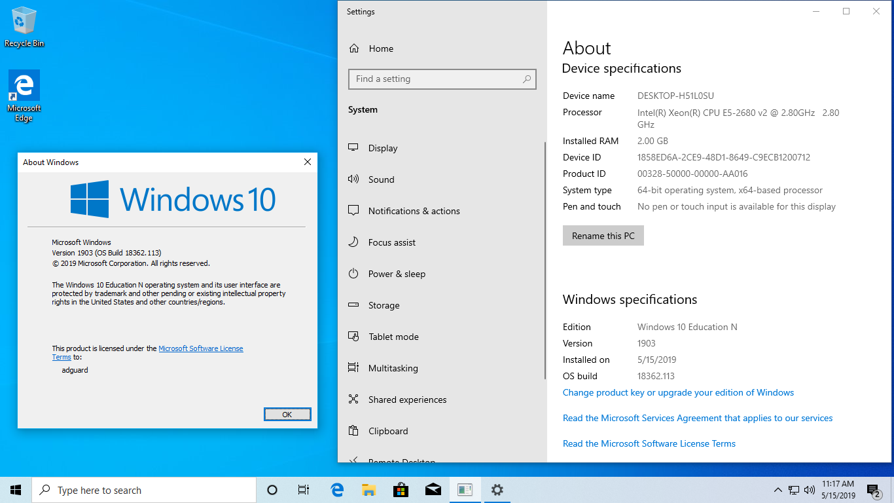The height and width of the screenshot is (503, 894).
Task: Click the volume icon in system tray
Action: (x=810, y=490)
